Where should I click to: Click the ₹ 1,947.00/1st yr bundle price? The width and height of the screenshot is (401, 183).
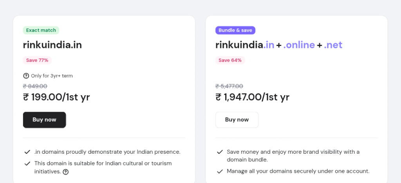(x=252, y=97)
